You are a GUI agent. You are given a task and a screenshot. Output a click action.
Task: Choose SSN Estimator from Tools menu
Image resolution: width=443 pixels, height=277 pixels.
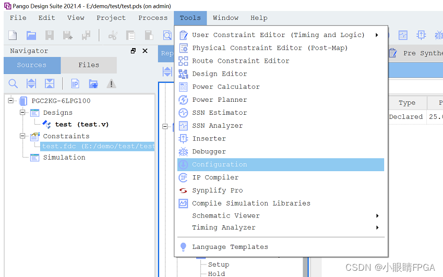pyautogui.click(x=281, y=113)
